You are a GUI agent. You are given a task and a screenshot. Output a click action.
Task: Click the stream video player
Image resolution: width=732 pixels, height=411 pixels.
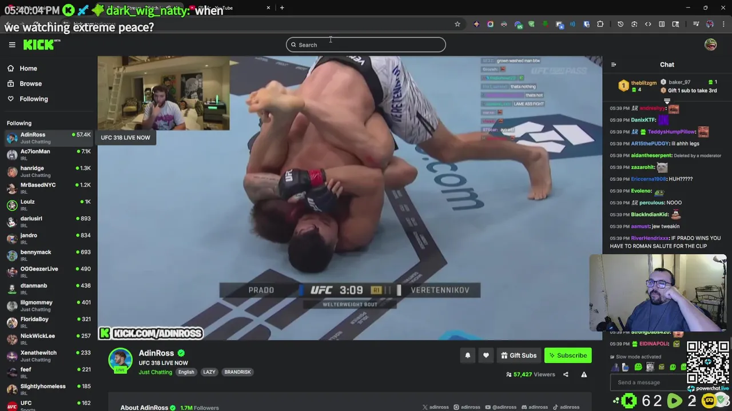[x=349, y=198]
